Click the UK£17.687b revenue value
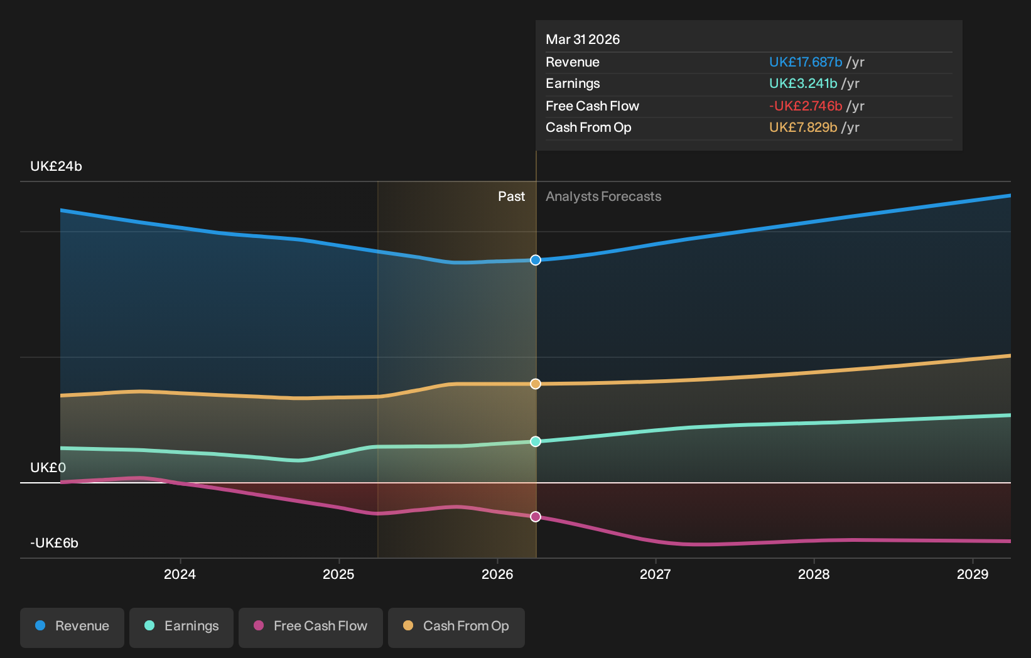Viewport: 1031px width, 658px height. pos(806,62)
